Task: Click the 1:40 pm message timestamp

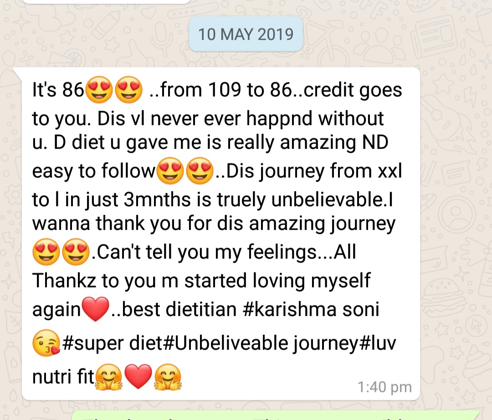Action: coord(384,387)
